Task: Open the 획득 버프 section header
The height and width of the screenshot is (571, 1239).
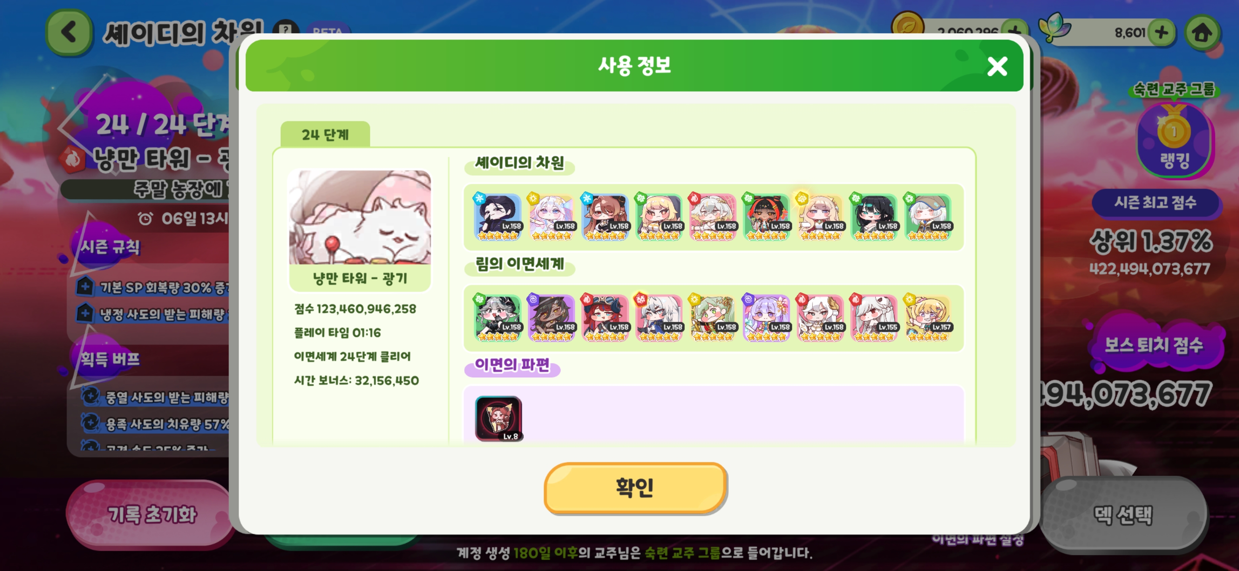Action: tap(110, 358)
